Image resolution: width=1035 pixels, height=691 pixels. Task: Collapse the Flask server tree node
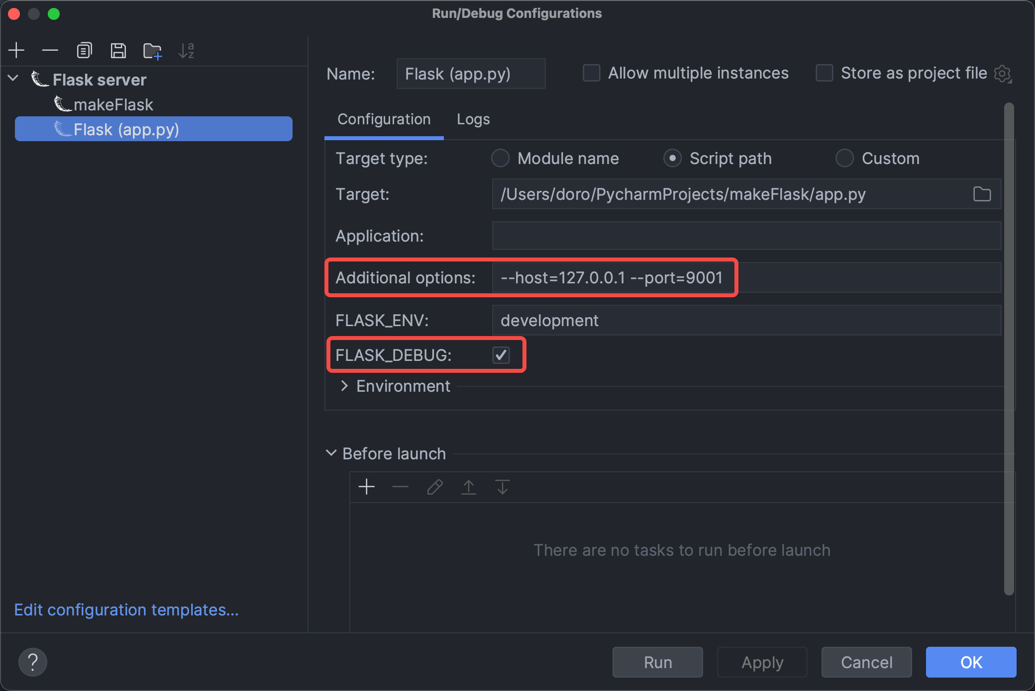[13, 79]
